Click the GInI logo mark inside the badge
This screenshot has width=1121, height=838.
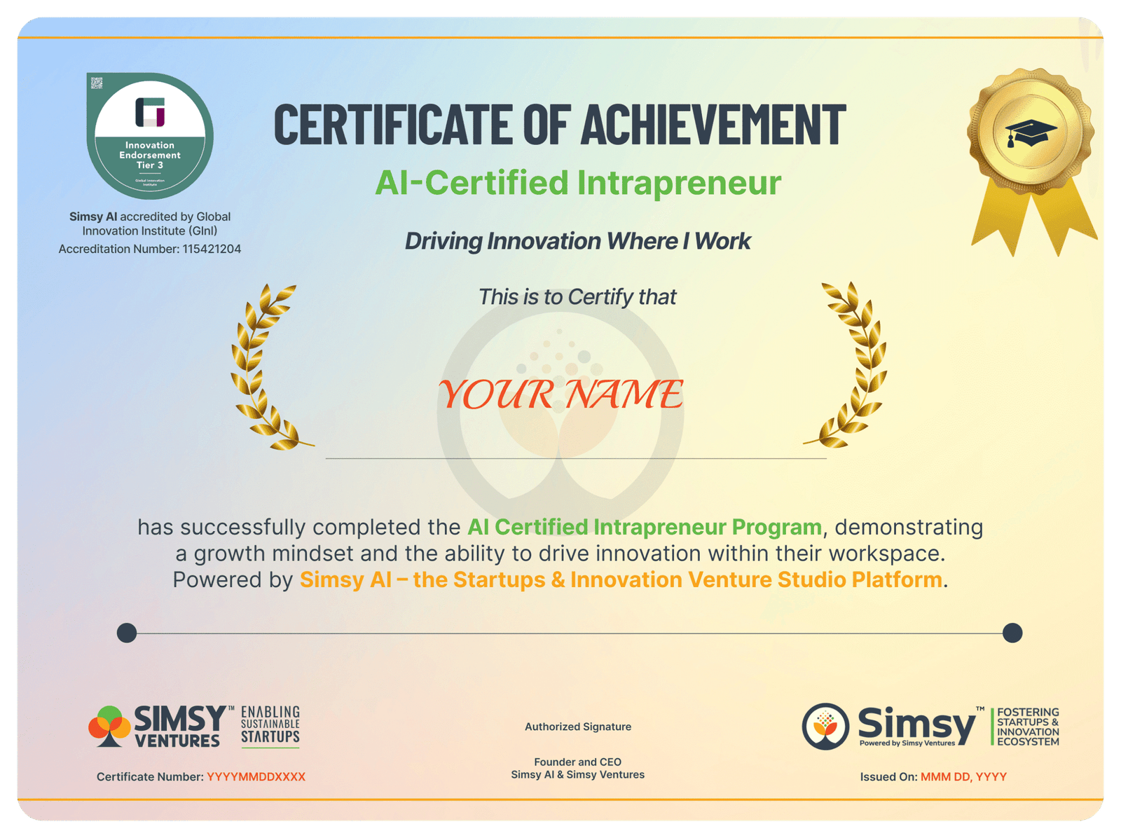coord(150,113)
